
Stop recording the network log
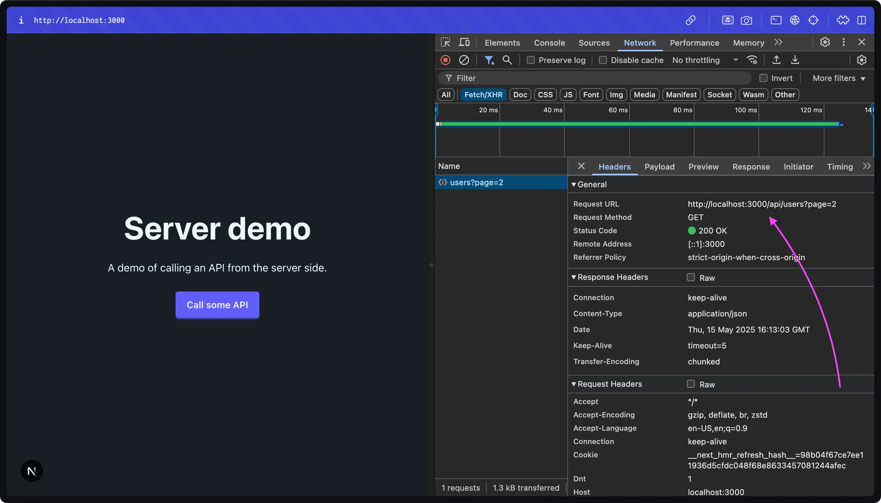[x=446, y=60]
